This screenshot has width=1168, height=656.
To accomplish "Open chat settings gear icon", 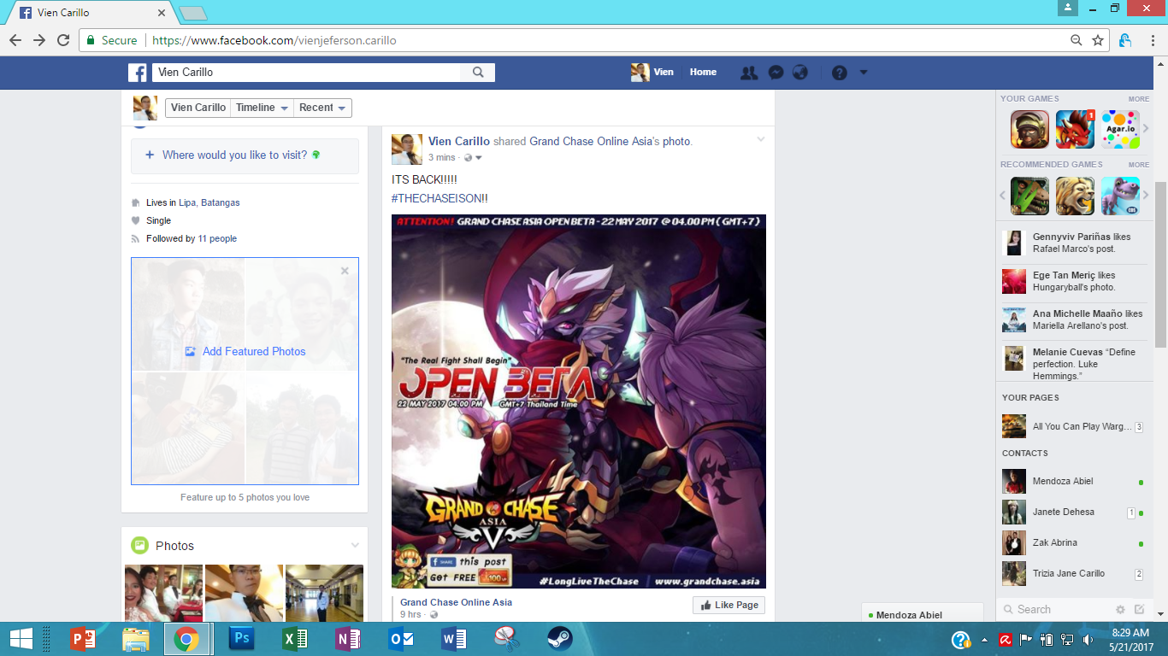I will (x=1120, y=609).
